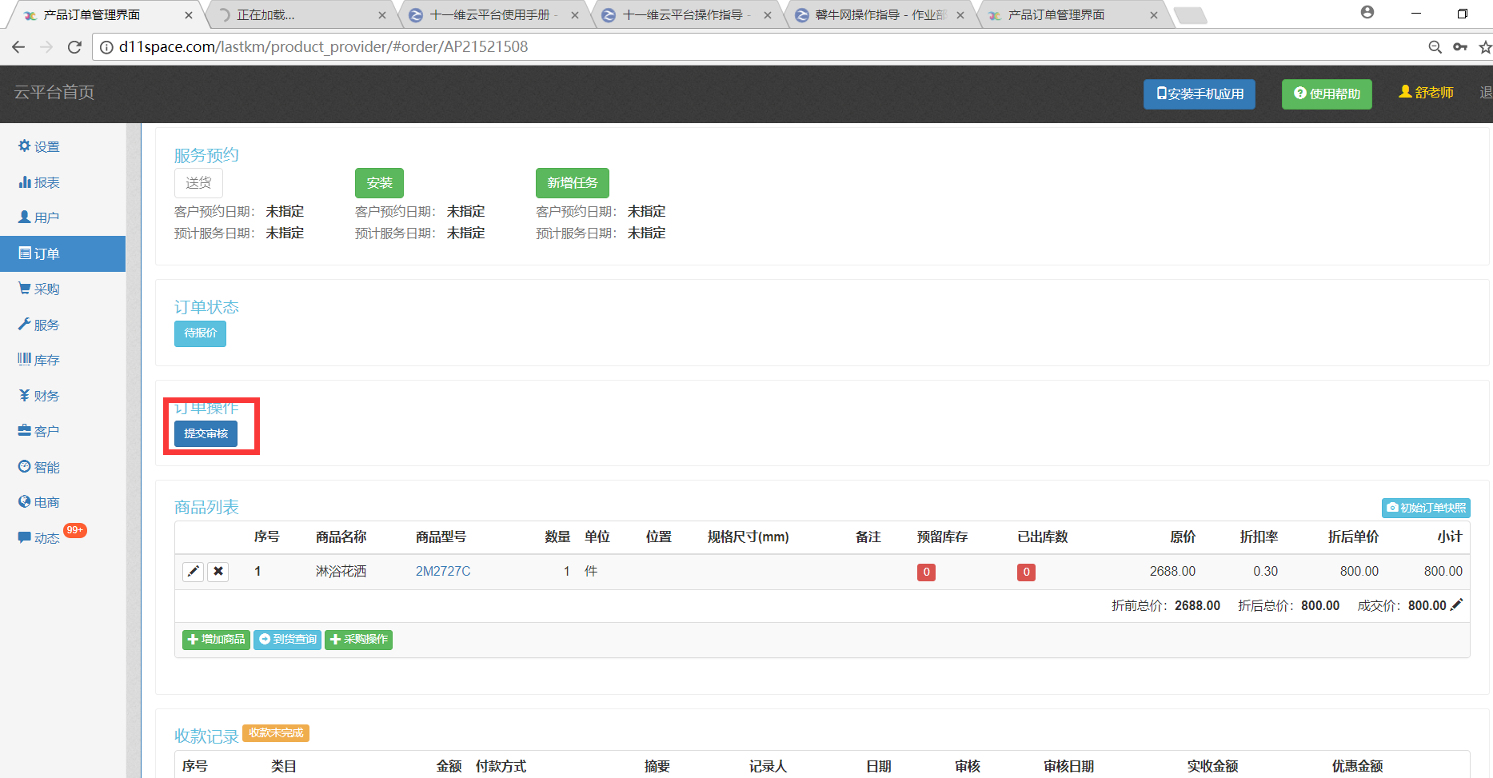Click the red 已出库数 0 badge
The height and width of the screenshot is (778, 1493).
coord(1026,573)
